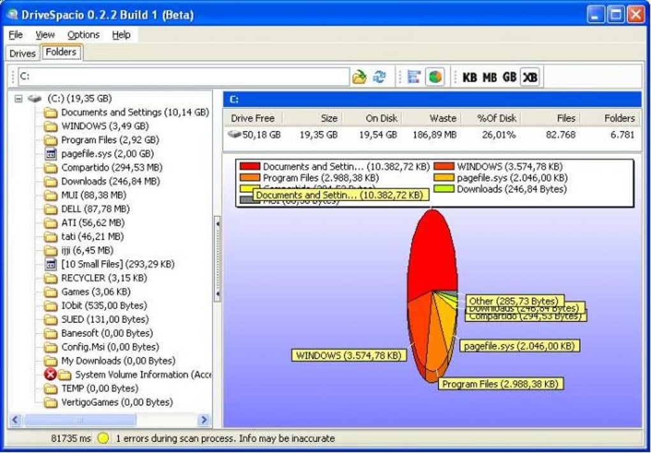The height and width of the screenshot is (453, 651).
Task: Click the VertigoGames folder icon
Action: (x=50, y=403)
